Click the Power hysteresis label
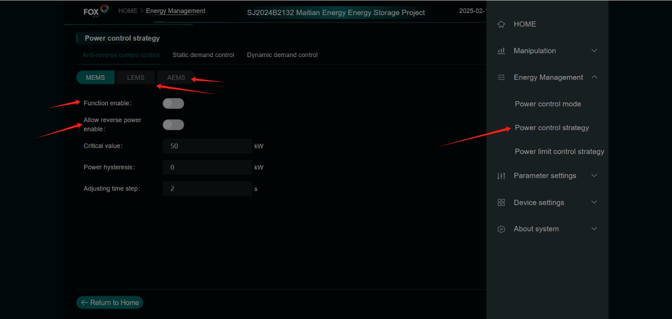This screenshot has height=319, width=672. click(x=109, y=167)
